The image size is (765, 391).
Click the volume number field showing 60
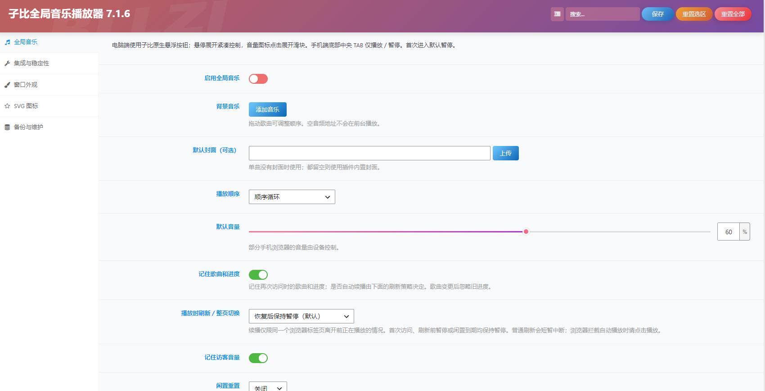point(729,232)
